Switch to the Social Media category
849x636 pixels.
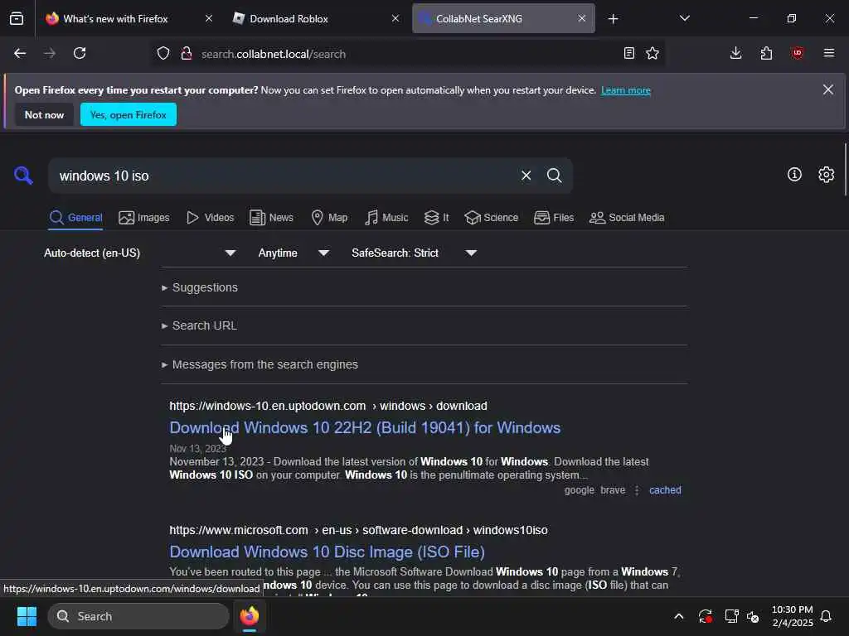(627, 218)
